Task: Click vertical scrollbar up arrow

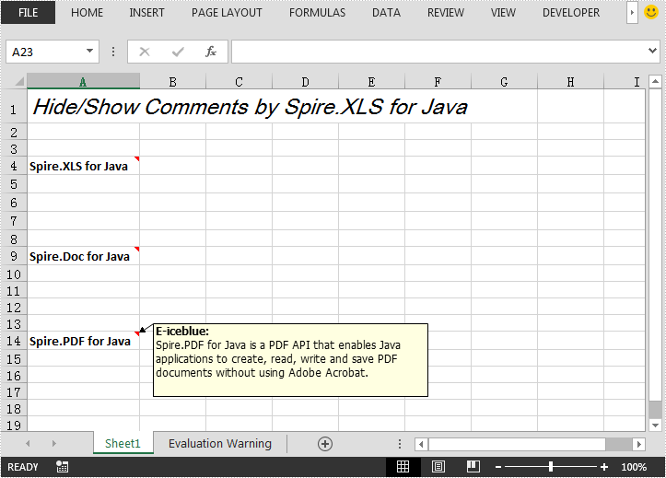Action: click(655, 81)
